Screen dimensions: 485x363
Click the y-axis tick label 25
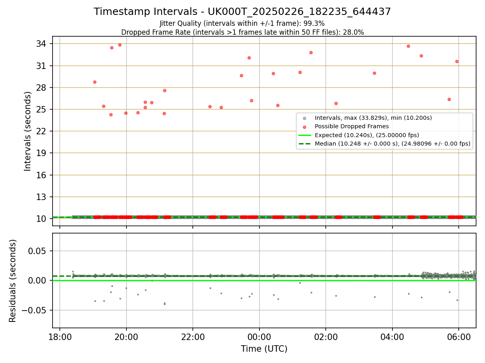(42, 109)
